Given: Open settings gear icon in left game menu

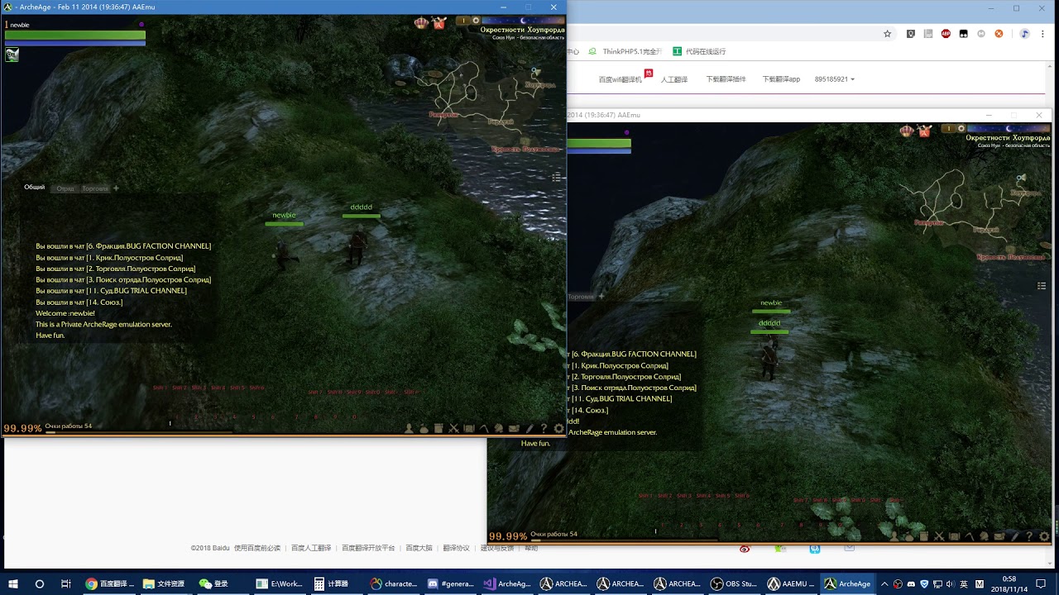Looking at the screenshot, I should point(559,429).
